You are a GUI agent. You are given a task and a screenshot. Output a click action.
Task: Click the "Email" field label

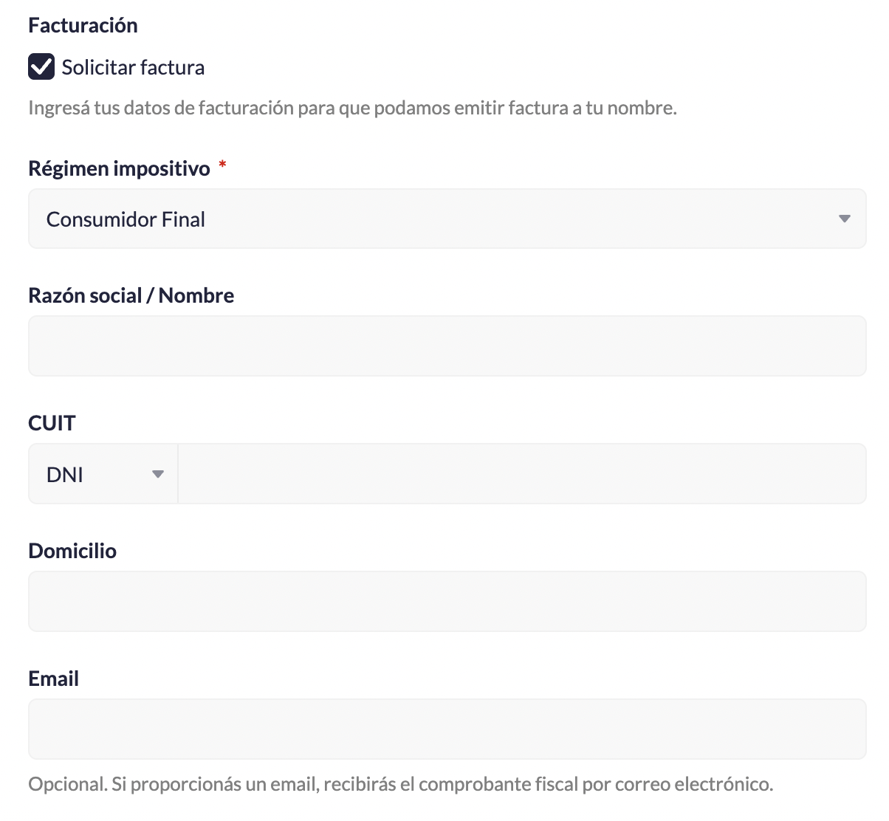tap(53, 679)
